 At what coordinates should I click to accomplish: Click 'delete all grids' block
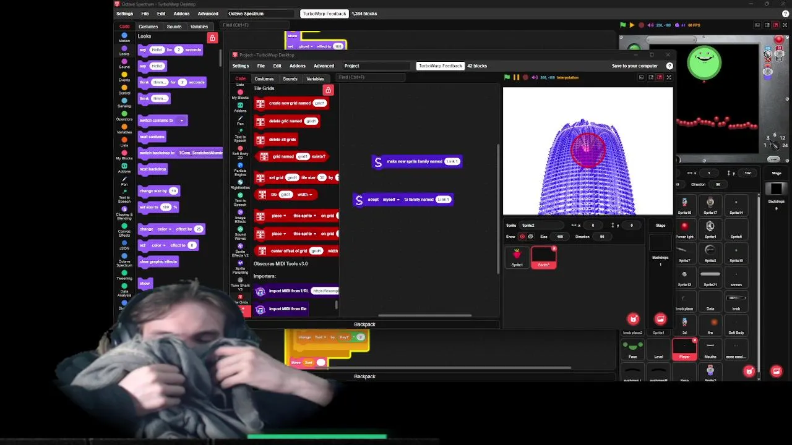[x=277, y=140]
